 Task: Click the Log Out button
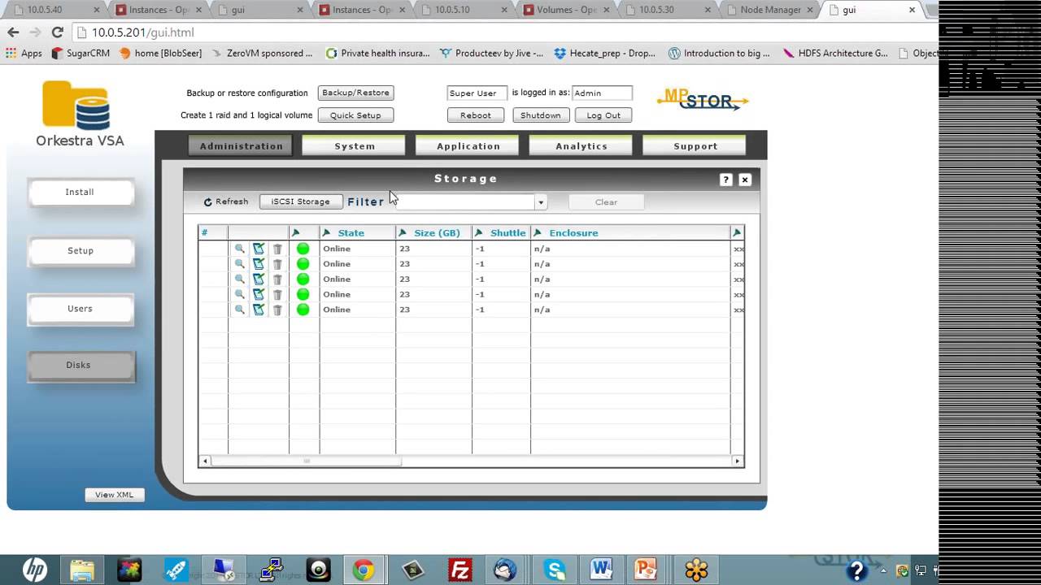click(x=603, y=115)
